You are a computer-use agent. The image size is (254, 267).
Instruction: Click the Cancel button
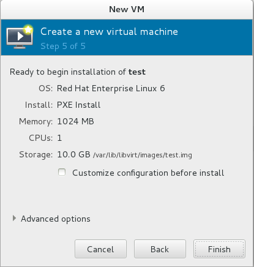(100, 249)
